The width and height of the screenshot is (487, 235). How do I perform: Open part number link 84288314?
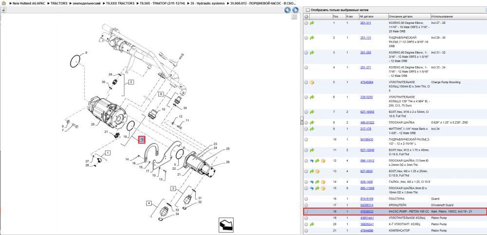[x=367, y=205]
